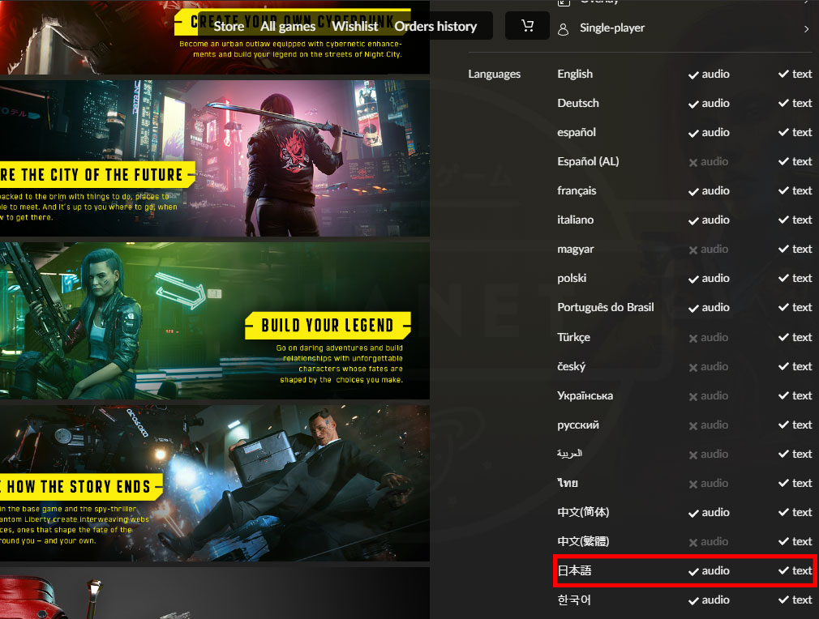
Task: Expand the Single-player row chevron
Action: (x=807, y=29)
